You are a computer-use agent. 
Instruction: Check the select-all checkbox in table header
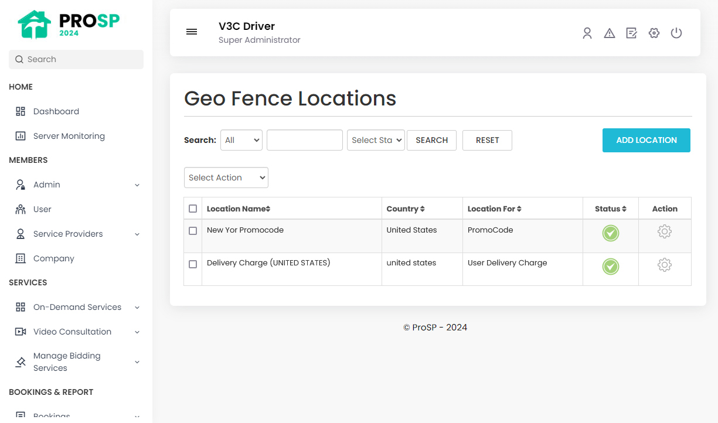[x=193, y=209]
